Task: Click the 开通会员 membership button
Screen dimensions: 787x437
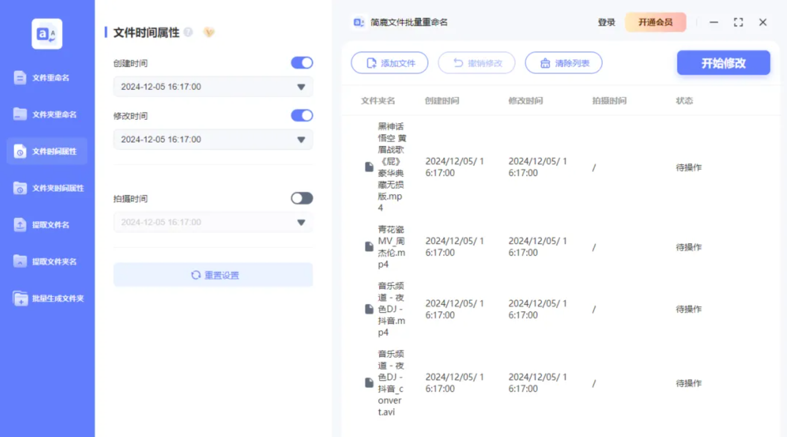Action: [x=655, y=22]
